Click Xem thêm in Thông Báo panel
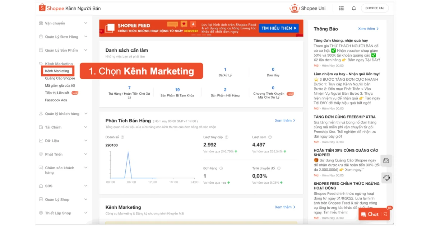The width and height of the screenshot is (431, 226). click(369, 29)
